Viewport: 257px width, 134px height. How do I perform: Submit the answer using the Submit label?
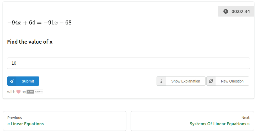(28, 81)
